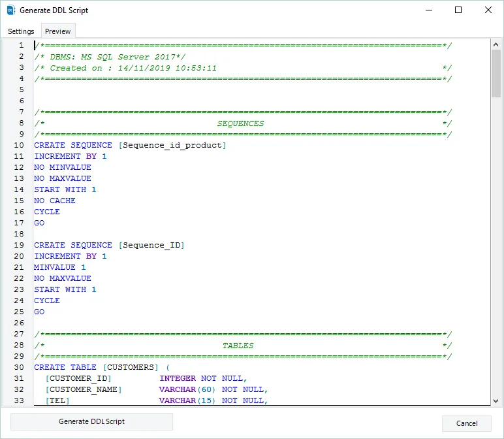Open the Preview tab
This screenshot has height=439, width=504.
58,31
